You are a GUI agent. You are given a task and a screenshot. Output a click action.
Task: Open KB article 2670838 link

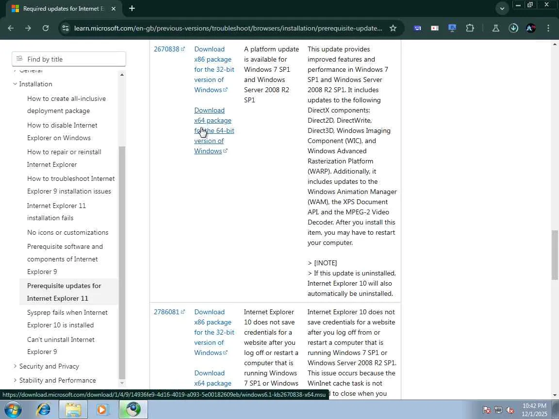169,49
